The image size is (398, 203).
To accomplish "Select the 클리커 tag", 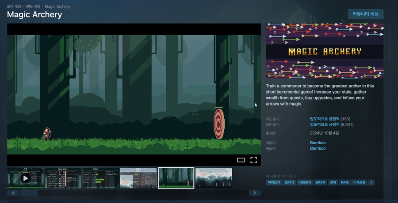I will point(289,182).
